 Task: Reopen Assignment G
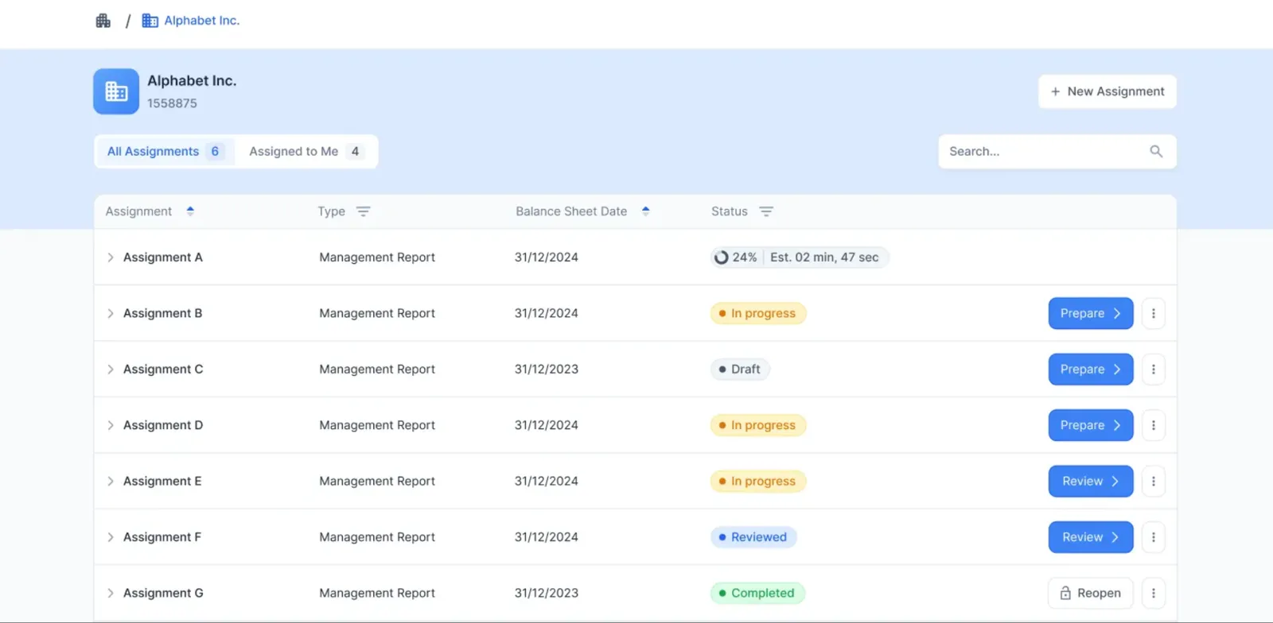coord(1090,593)
